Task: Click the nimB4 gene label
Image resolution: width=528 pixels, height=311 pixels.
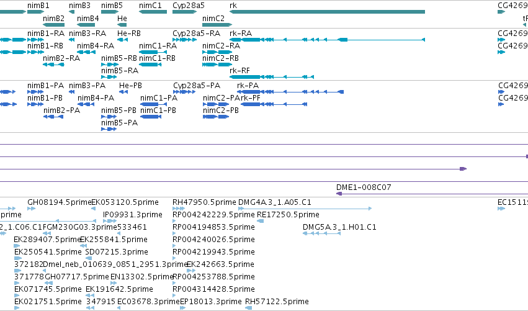Action: coord(88,18)
